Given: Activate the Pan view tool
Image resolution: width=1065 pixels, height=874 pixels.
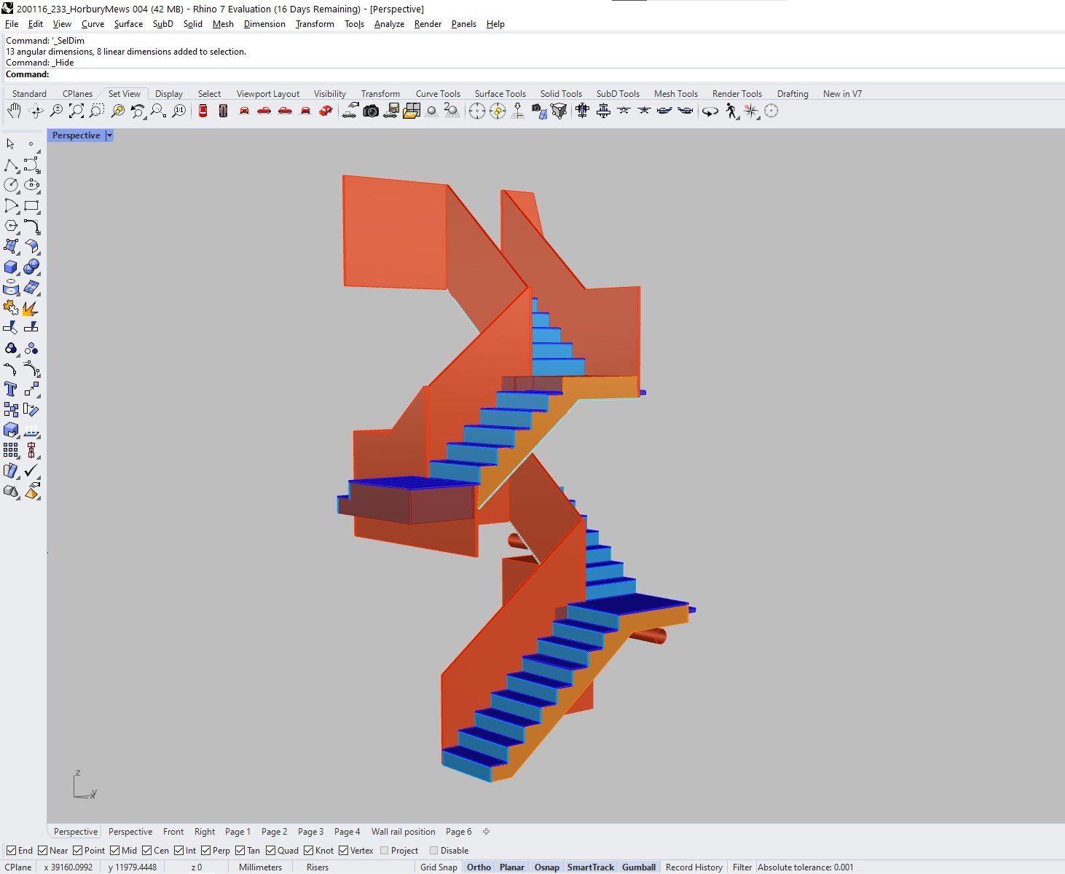Looking at the screenshot, I should 13,111.
